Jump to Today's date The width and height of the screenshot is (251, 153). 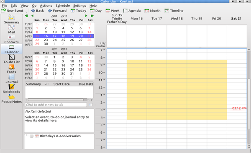tap(79, 11)
